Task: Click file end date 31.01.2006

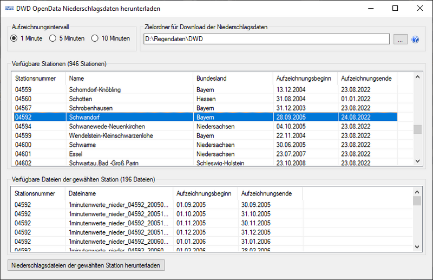Action: (255, 242)
